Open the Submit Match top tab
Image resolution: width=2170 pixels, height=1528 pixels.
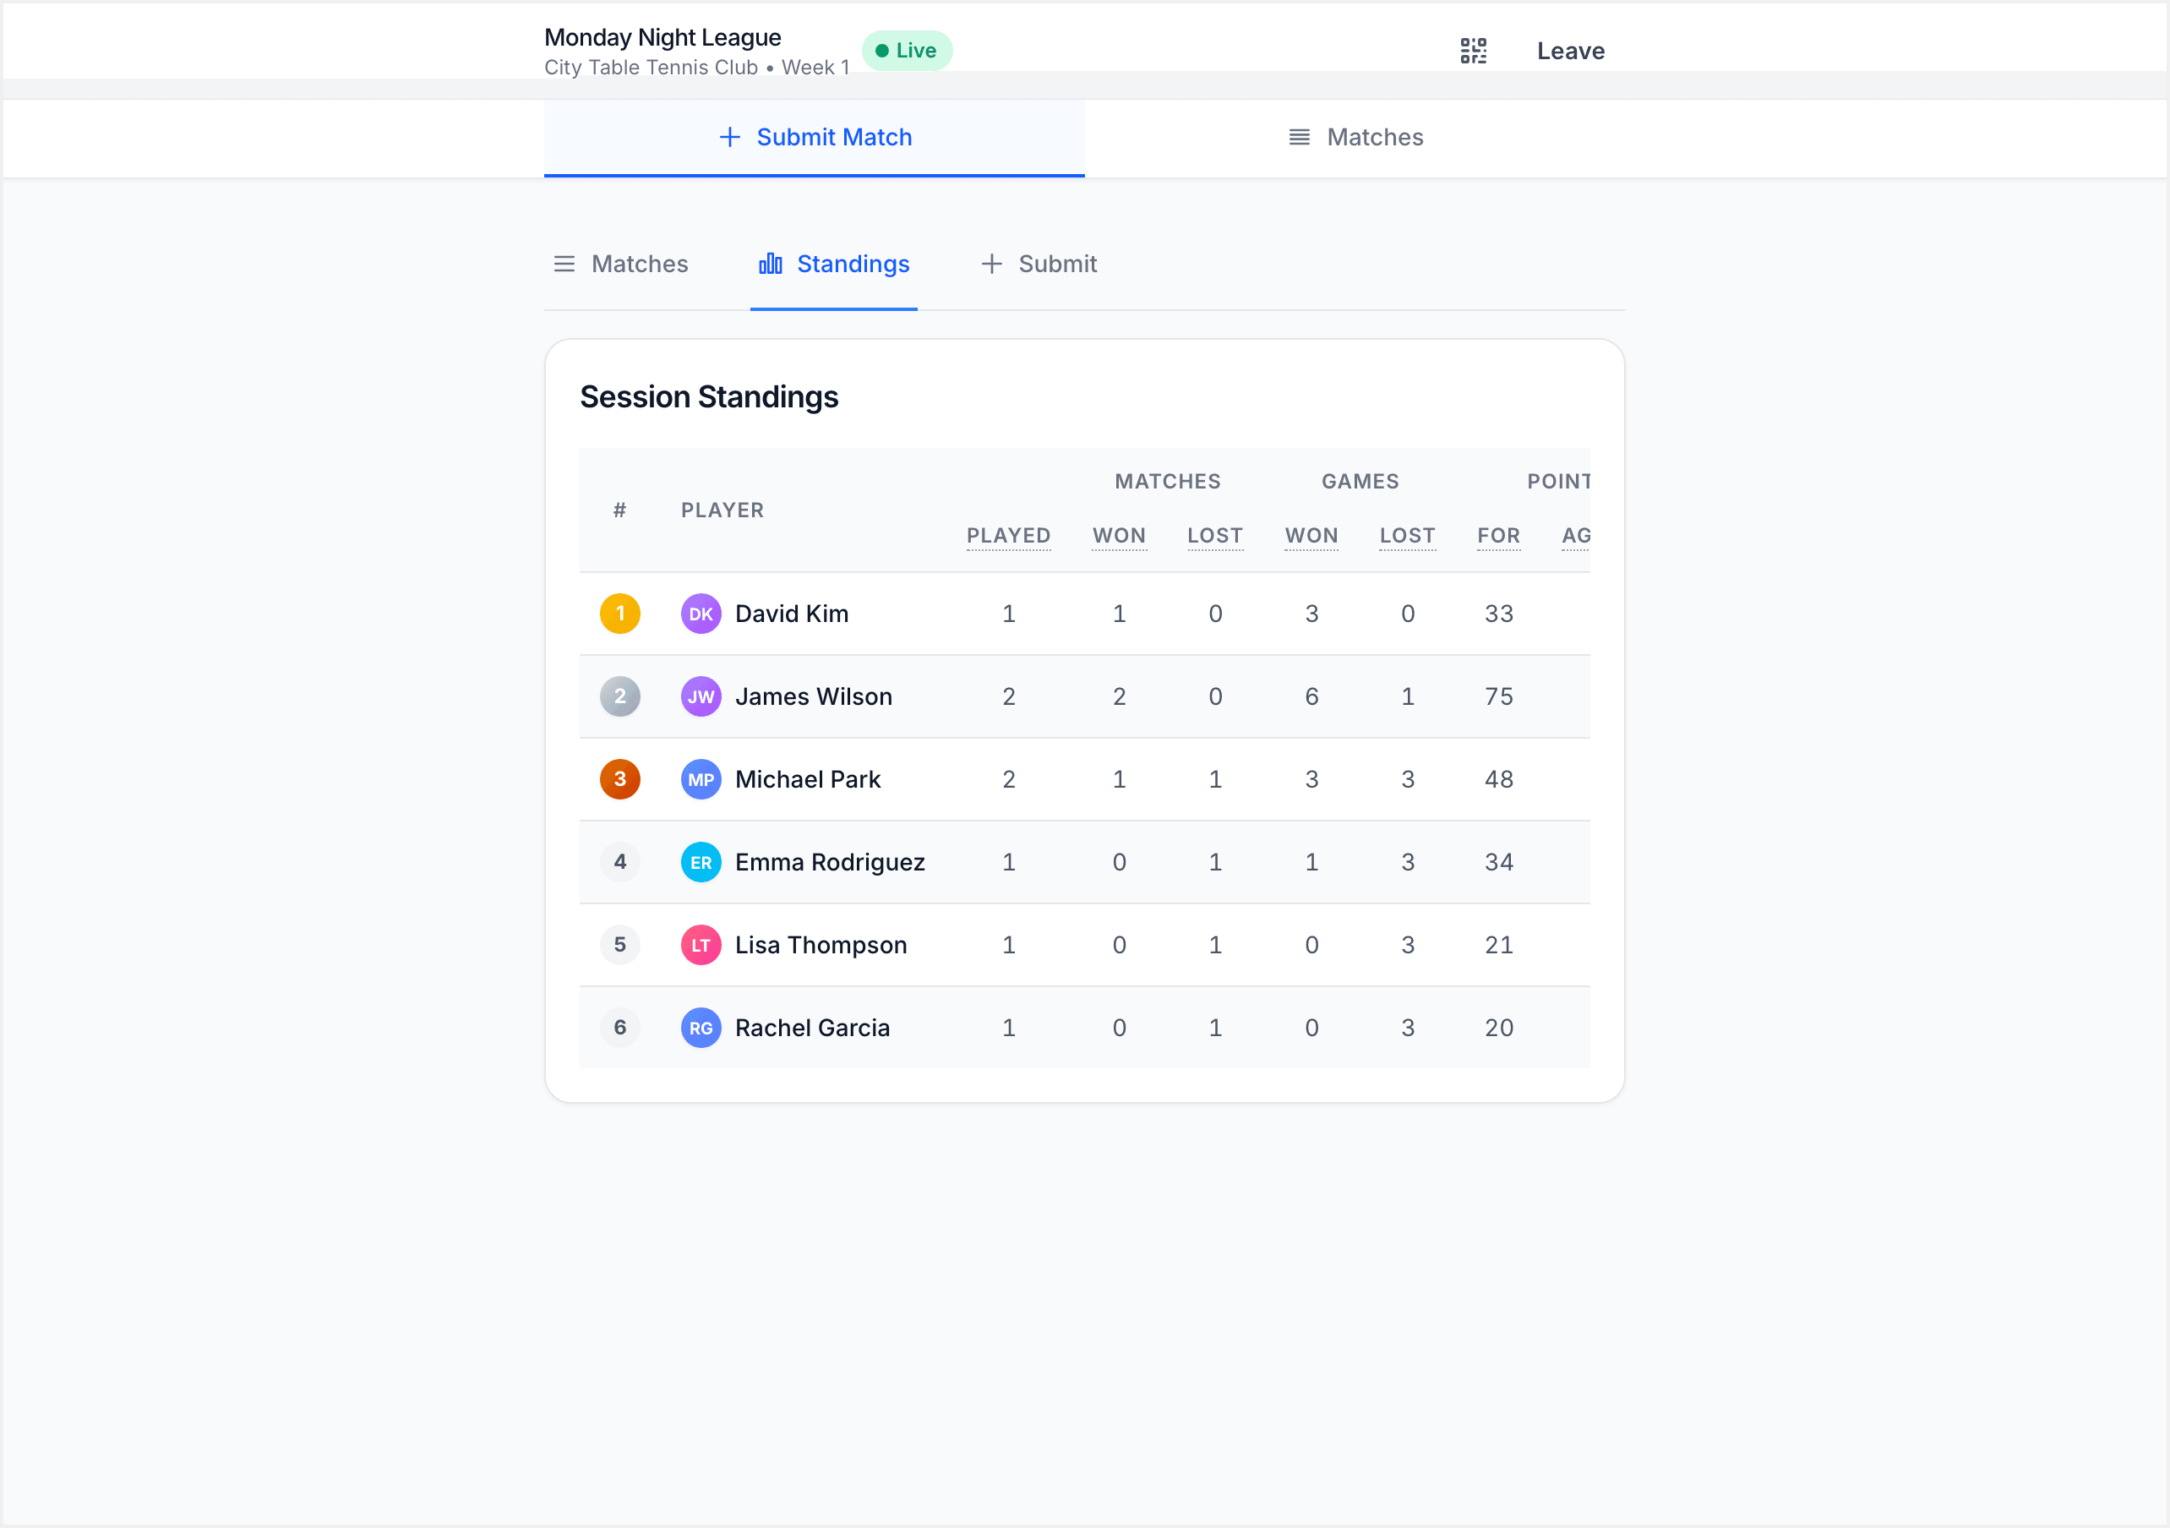[814, 138]
